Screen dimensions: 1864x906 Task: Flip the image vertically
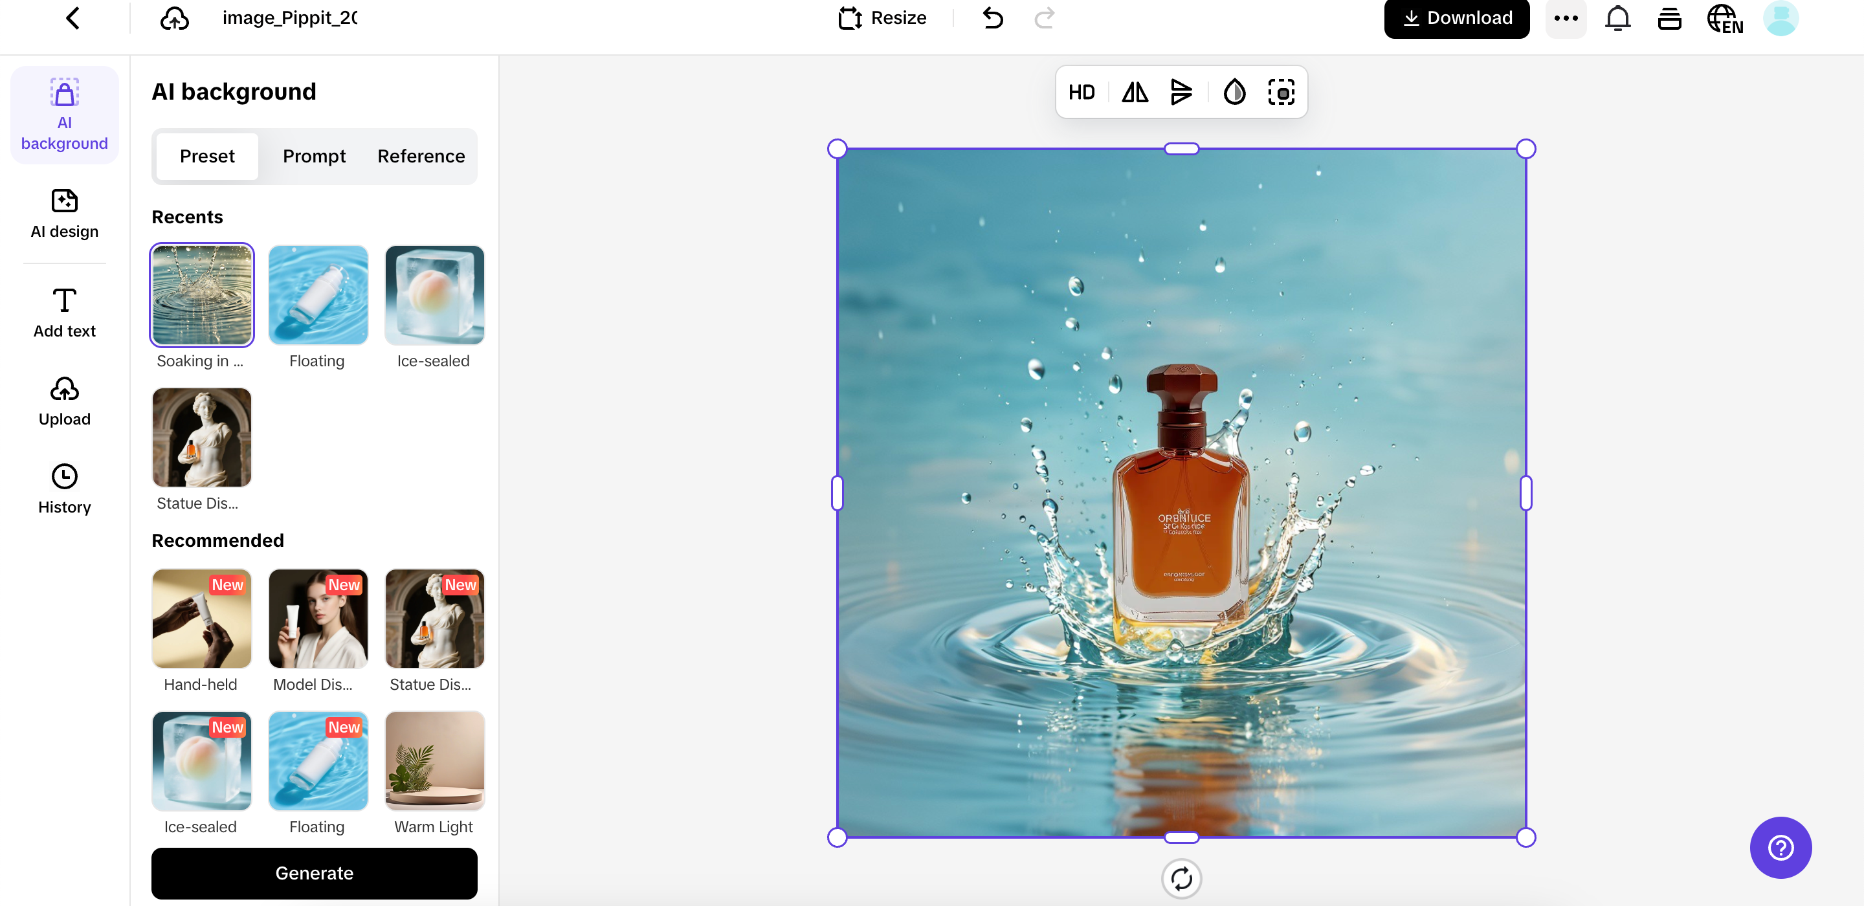1182,92
